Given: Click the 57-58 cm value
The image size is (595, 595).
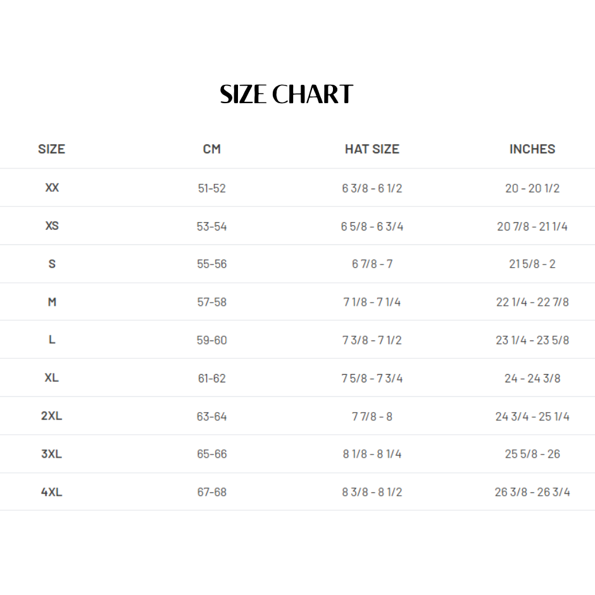Looking at the screenshot, I should coord(211,302).
